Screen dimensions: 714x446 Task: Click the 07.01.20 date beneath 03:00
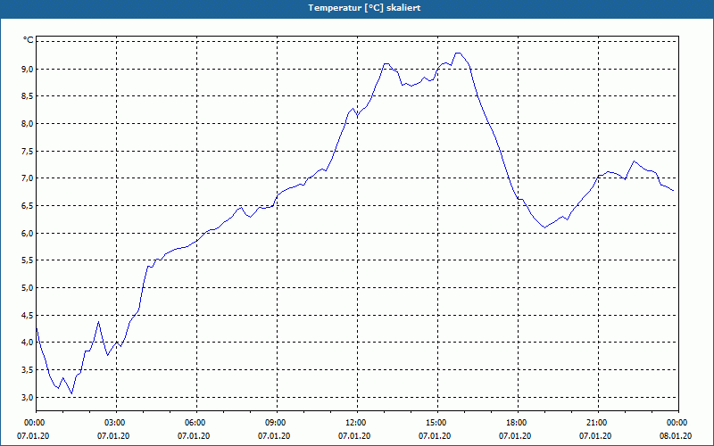113,436
